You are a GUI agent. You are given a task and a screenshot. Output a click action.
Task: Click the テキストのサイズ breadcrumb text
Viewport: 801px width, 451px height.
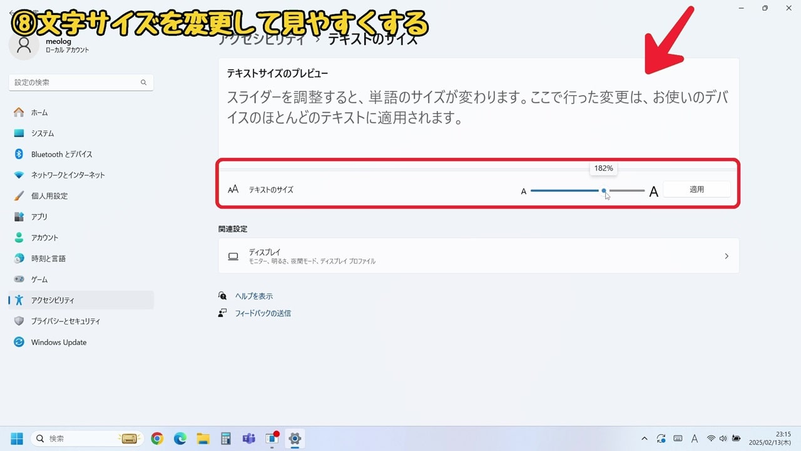[x=373, y=39]
